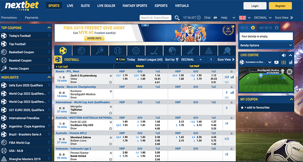This screenshot has width=303, height=162.
Task: Open the Promotions link
Action: pos(9,17)
